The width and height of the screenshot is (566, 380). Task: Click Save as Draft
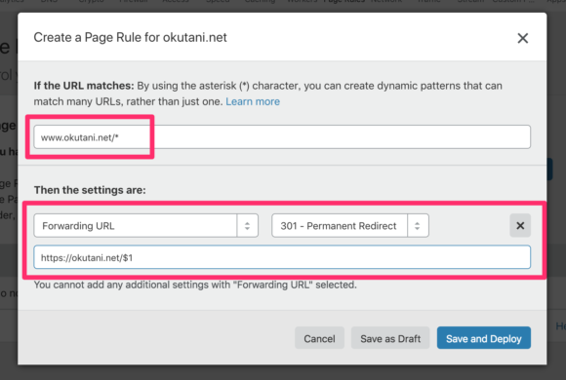pos(390,338)
